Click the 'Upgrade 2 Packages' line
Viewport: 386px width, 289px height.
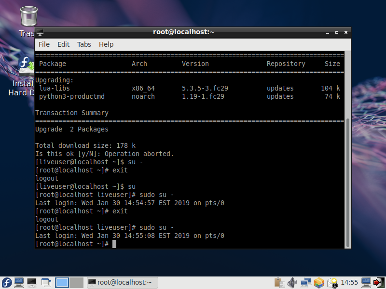pos(71,129)
